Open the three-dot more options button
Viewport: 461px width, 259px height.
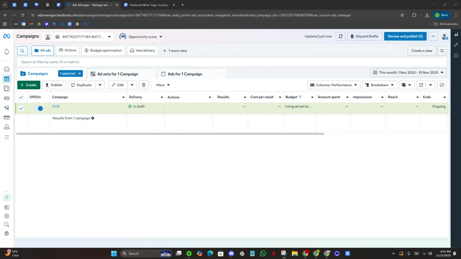pyautogui.click(x=433, y=36)
